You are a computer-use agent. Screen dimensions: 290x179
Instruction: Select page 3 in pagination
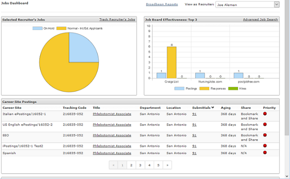coord(140,165)
